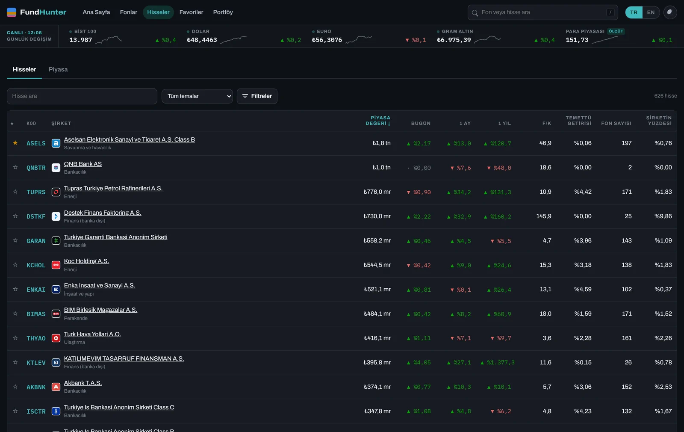
Task: Sort by Piyasa Değeri column
Action: [378, 121]
